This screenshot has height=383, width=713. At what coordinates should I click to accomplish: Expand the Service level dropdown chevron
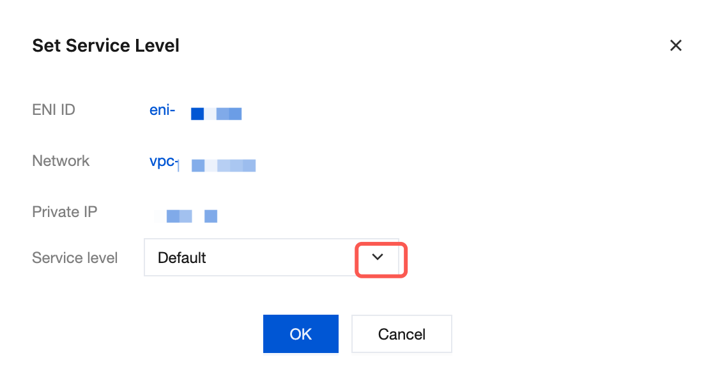378,257
